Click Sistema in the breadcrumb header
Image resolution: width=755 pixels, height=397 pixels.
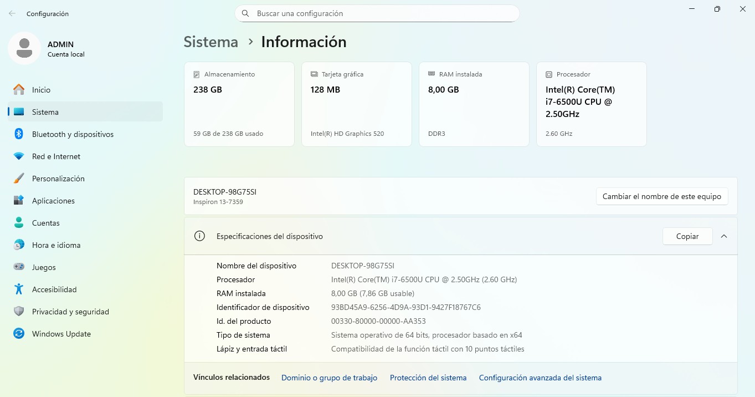click(x=210, y=42)
